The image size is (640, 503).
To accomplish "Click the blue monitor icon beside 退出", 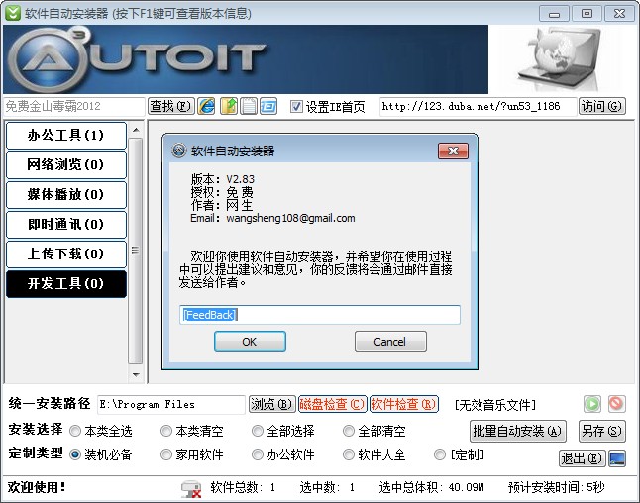I will coord(617,458).
